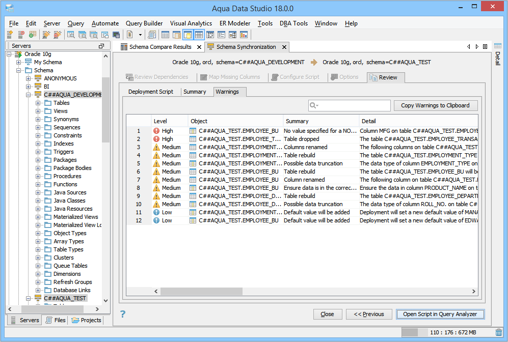The image size is (508, 342).
Task: Click the toolbar icon with grid and green dot
Action: click(33, 35)
